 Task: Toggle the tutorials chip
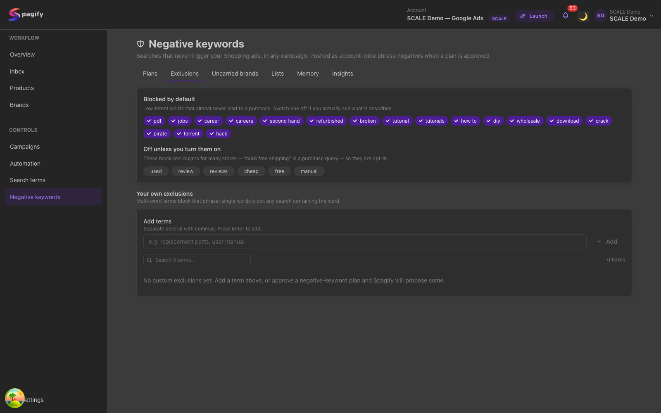point(432,121)
